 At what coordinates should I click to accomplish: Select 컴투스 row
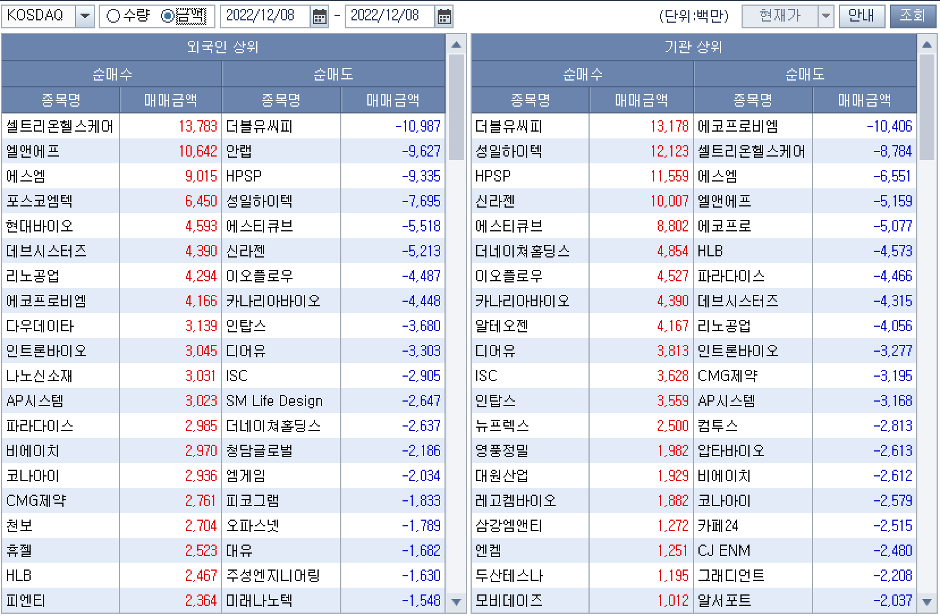[x=753, y=426]
